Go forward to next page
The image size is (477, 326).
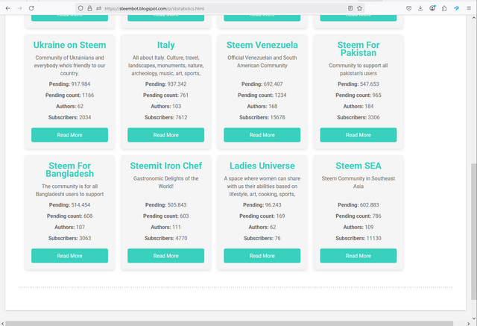[19, 8]
